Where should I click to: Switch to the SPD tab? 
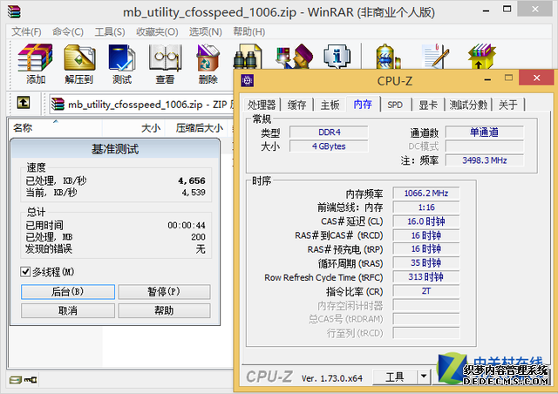point(395,105)
